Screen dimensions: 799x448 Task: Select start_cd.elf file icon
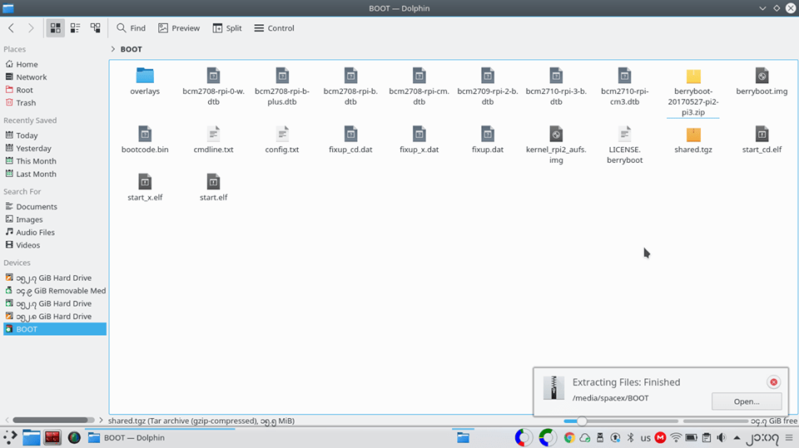click(x=762, y=134)
